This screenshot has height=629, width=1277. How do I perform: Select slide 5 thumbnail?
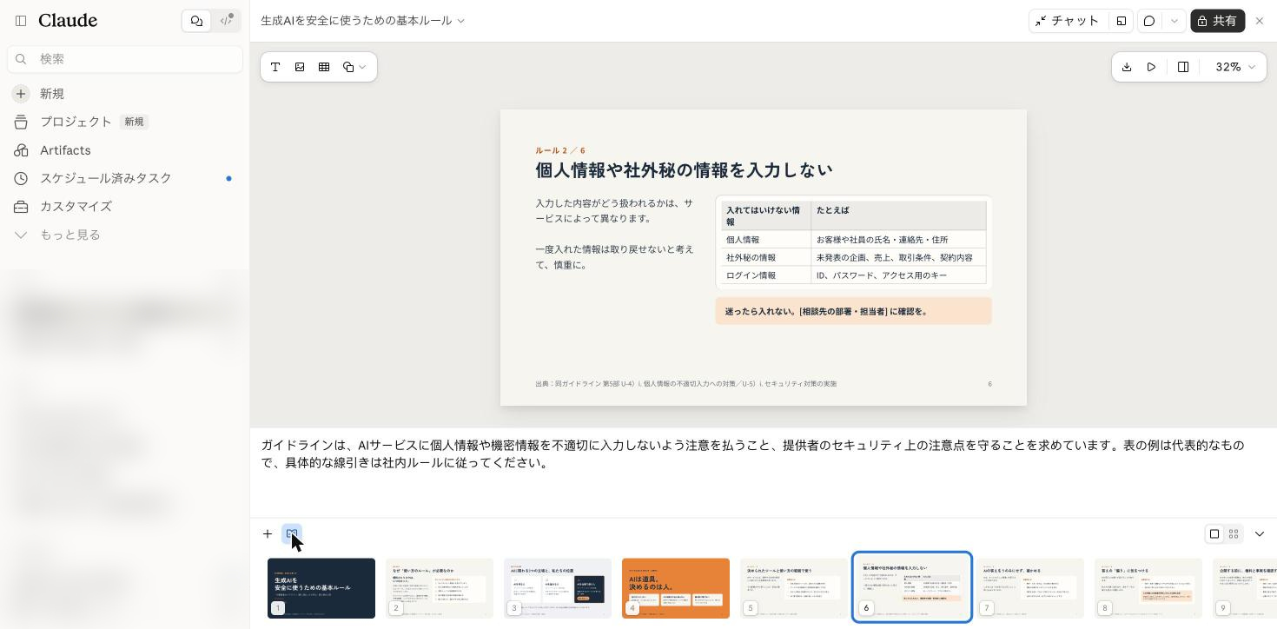[x=794, y=588]
